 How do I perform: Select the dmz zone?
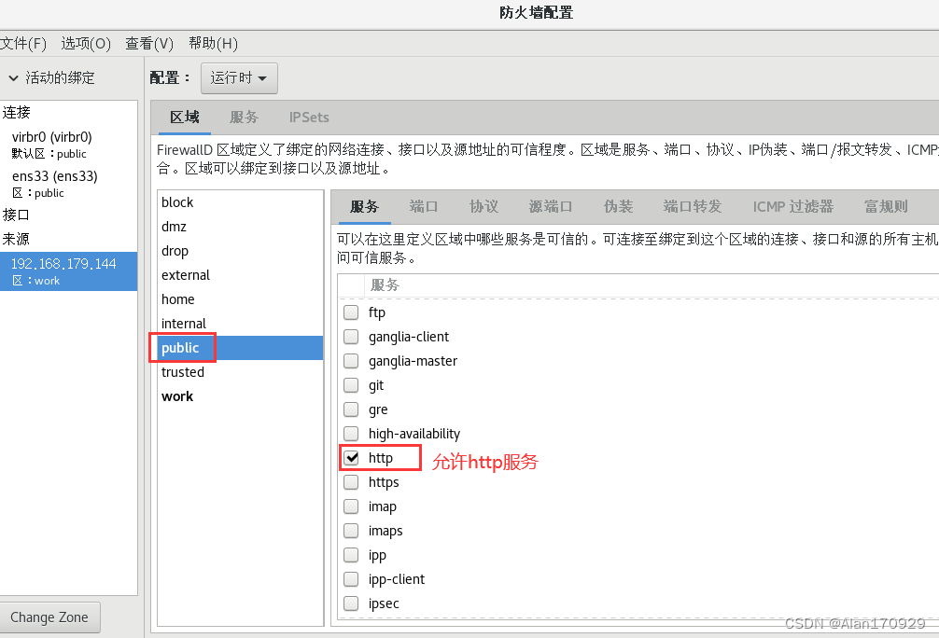pyautogui.click(x=240, y=227)
